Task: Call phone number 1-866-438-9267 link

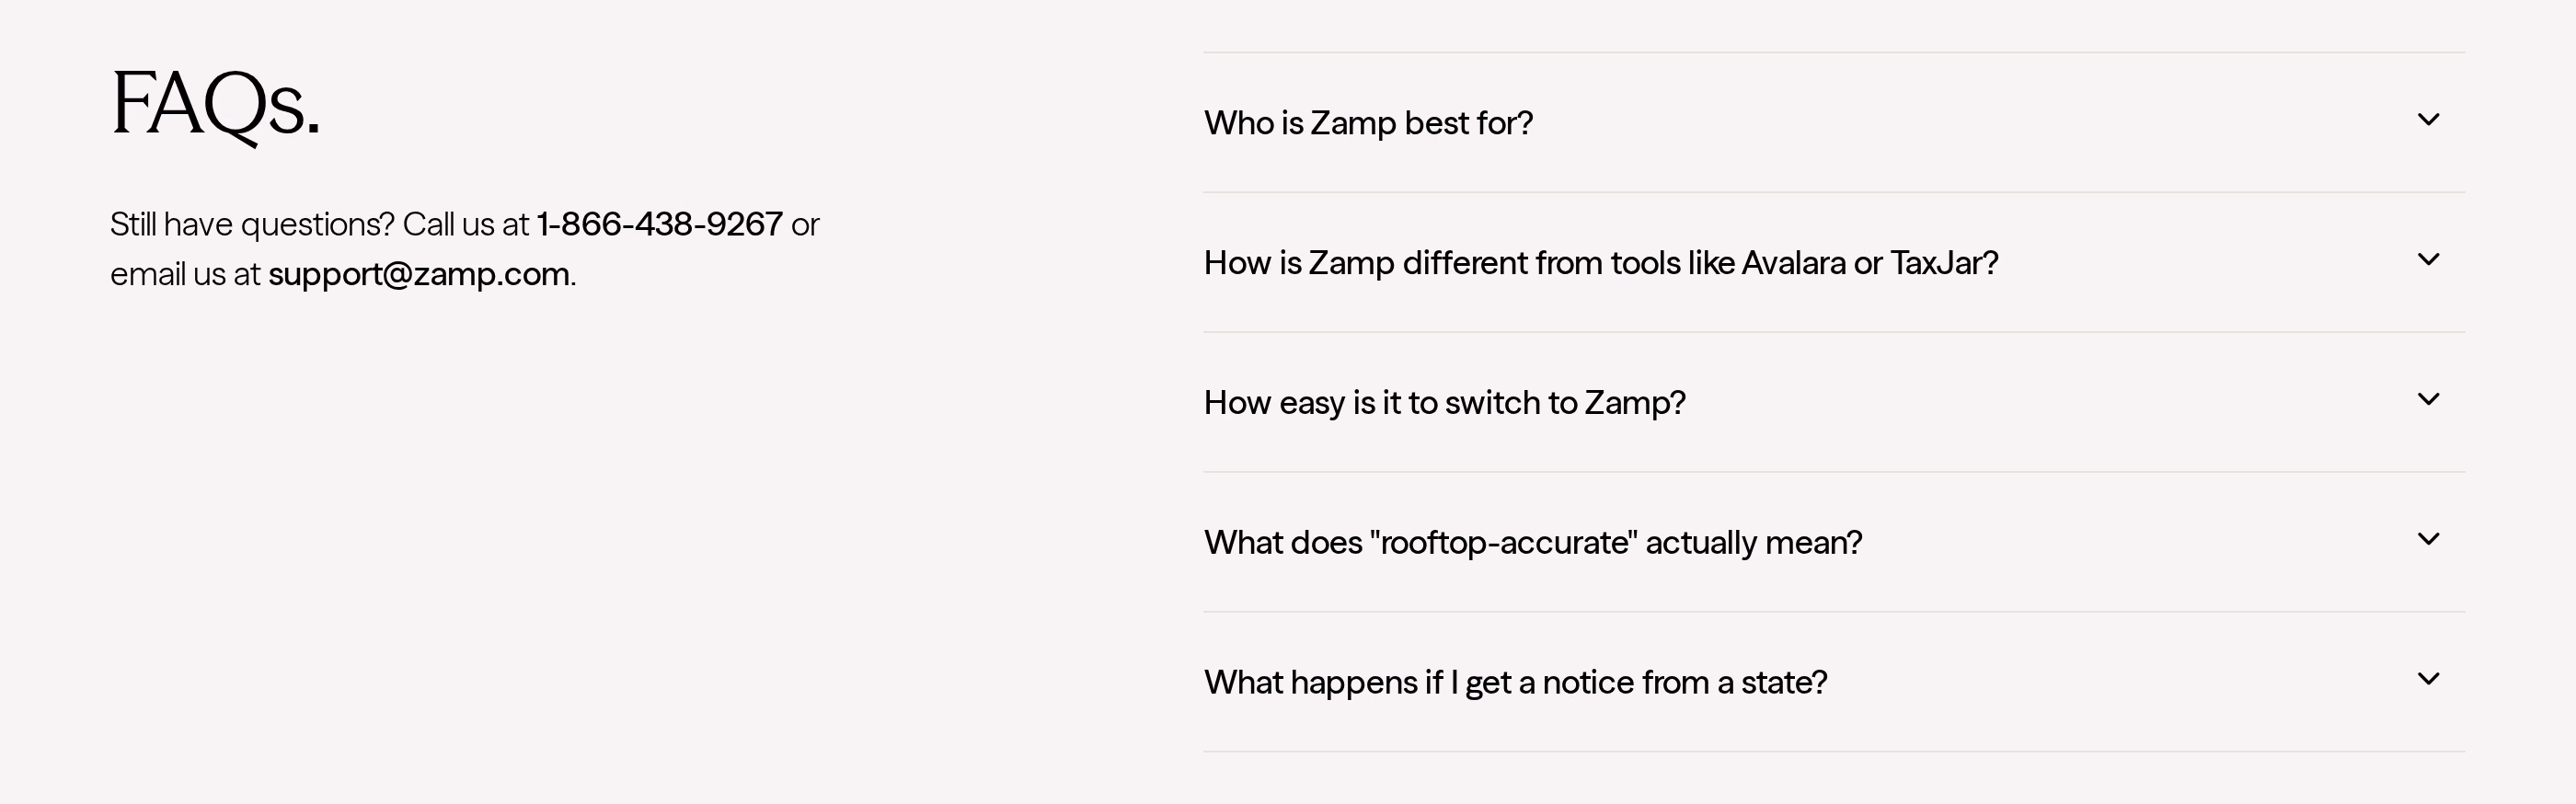Action: [660, 224]
